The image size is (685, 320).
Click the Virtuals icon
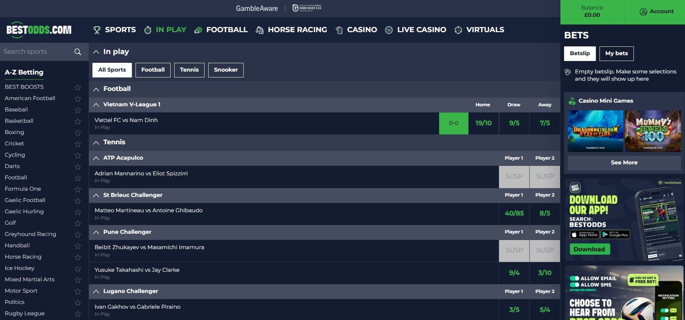458,30
